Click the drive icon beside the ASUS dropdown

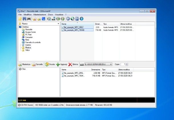82,64
